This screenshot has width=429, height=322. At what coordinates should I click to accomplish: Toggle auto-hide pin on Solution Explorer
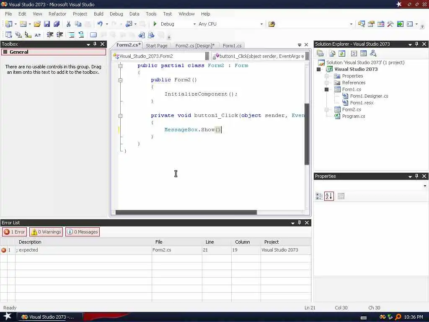pos(417,44)
